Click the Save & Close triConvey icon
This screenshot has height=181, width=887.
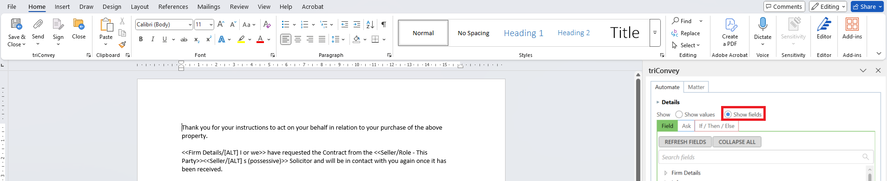[17, 25]
